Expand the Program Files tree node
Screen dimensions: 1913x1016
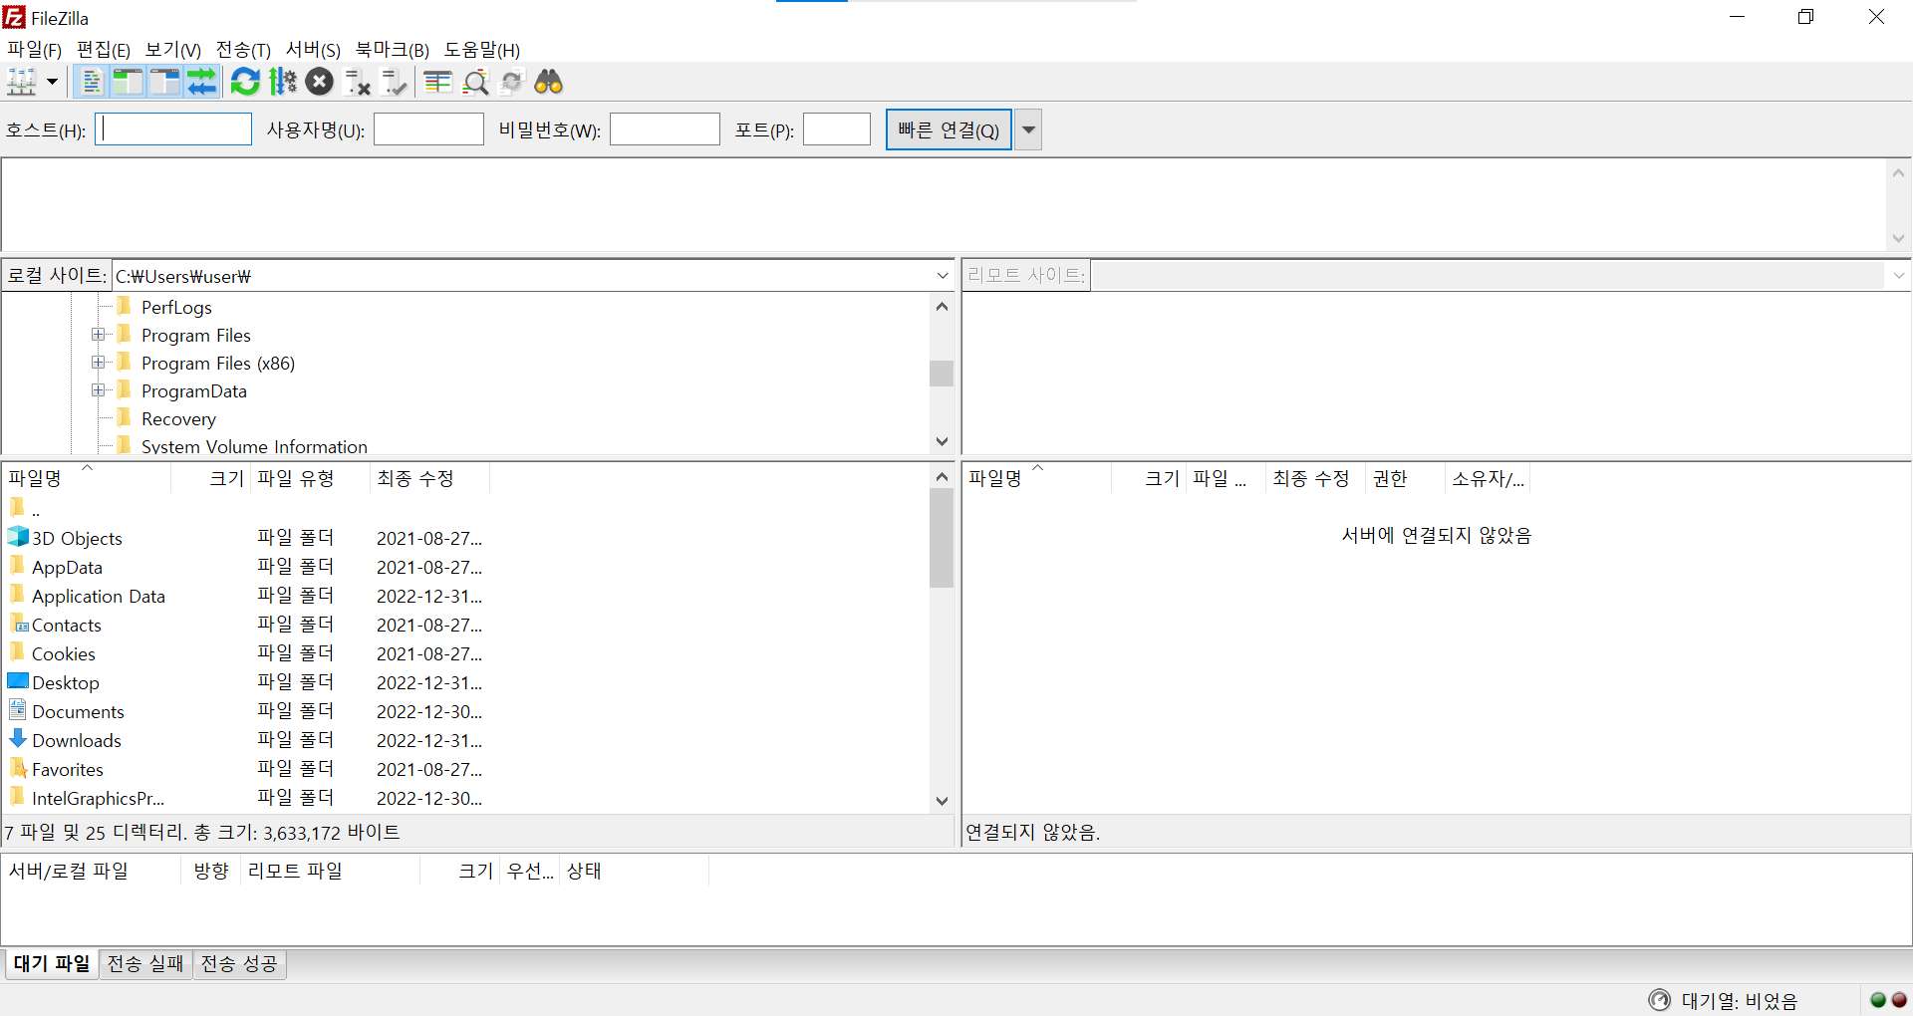pos(98,335)
